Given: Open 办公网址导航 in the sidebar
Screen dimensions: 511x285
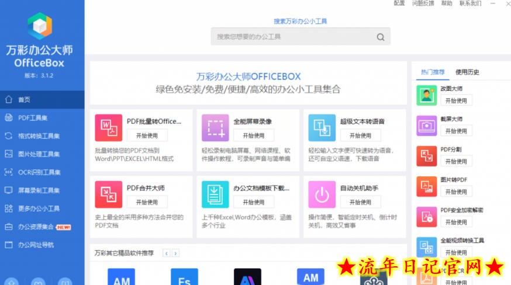Looking at the screenshot, I should click(42, 245).
